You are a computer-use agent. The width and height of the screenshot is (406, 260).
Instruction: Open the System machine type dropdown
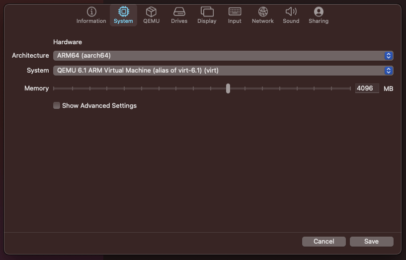pyautogui.click(x=223, y=71)
